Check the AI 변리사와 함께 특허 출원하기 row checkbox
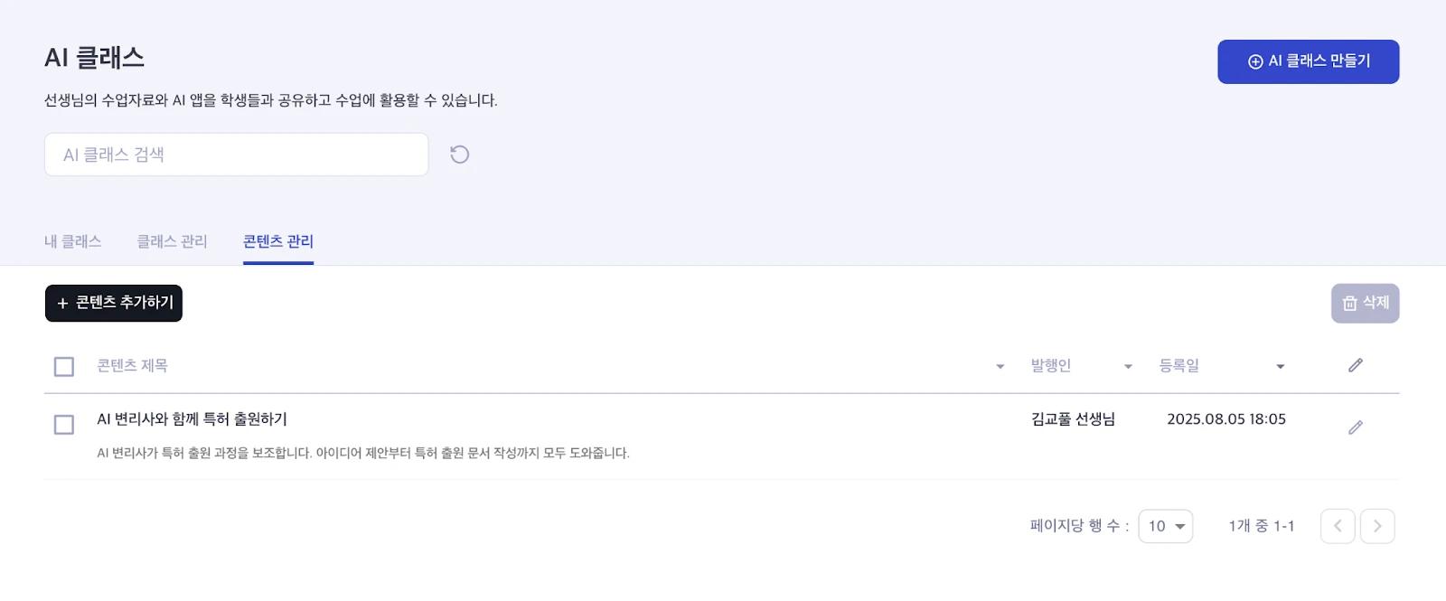Screen dimensions: 1446x601 64,425
